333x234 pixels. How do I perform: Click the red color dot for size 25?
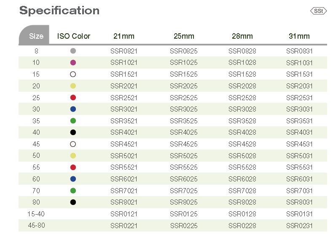point(73,98)
